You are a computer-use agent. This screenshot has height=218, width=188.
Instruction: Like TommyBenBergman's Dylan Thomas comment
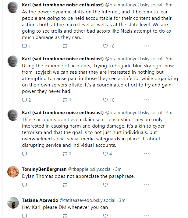(x=105, y=185)
